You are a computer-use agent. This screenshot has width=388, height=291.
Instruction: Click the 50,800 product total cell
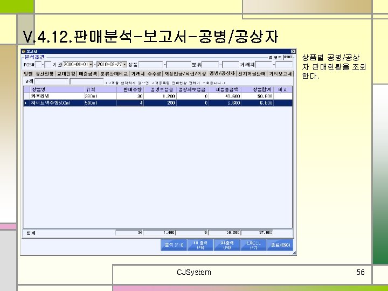pyautogui.click(x=258, y=96)
